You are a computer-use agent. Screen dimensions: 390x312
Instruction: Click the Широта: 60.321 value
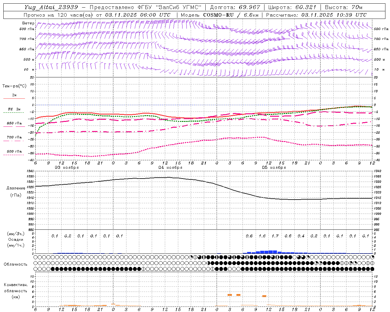pyautogui.click(x=292, y=7)
